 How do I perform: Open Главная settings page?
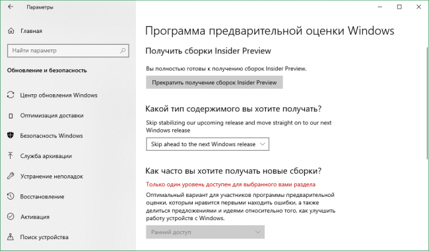(x=31, y=31)
